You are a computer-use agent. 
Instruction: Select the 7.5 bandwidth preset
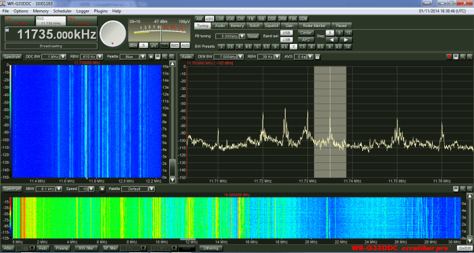coord(302,47)
